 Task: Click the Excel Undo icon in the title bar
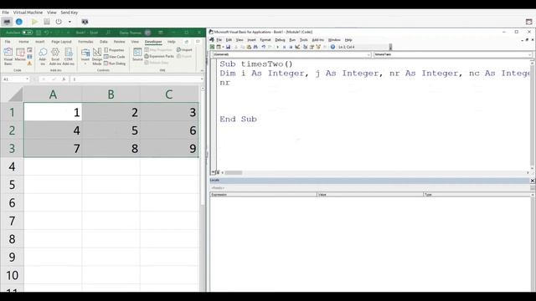(46, 33)
